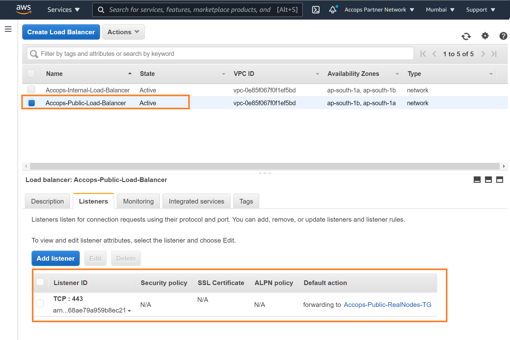This screenshot has height=340, width=510.
Task: Open Accops Partner Network account menu
Action: pyautogui.click(x=379, y=10)
